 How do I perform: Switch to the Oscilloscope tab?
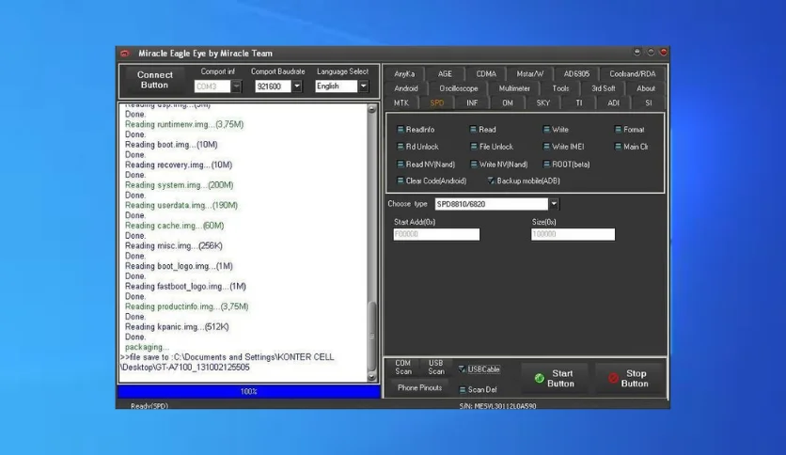[x=458, y=88]
